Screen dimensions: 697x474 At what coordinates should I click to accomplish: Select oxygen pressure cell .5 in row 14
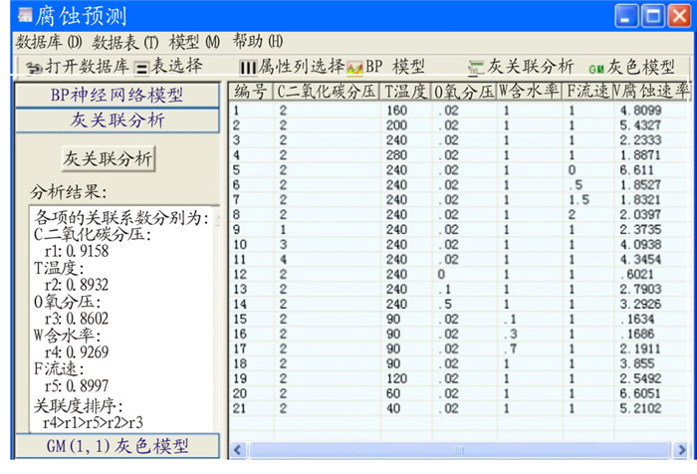pyautogui.click(x=445, y=304)
